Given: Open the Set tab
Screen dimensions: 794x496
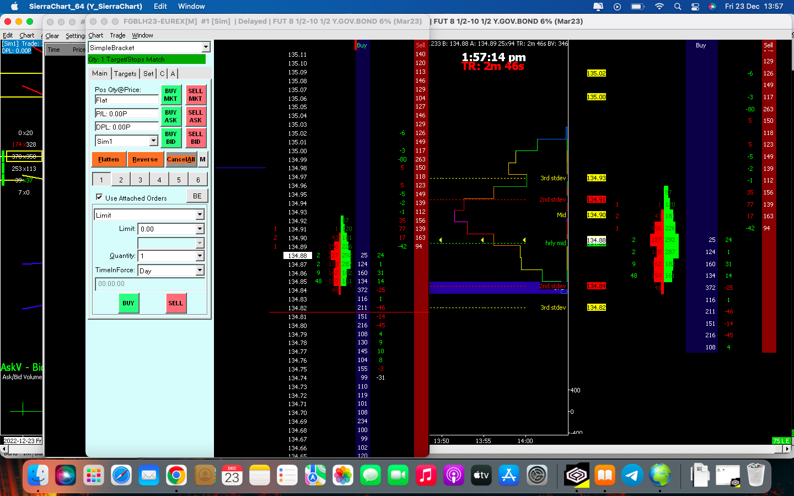Looking at the screenshot, I should point(148,74).
